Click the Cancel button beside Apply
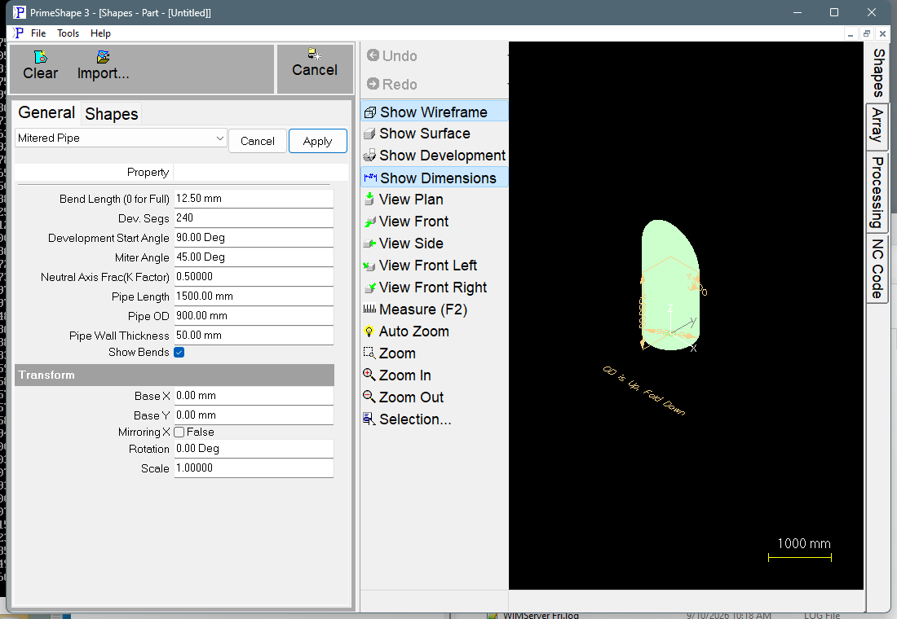This screenshot has height=619, width=897. (258, 141)
